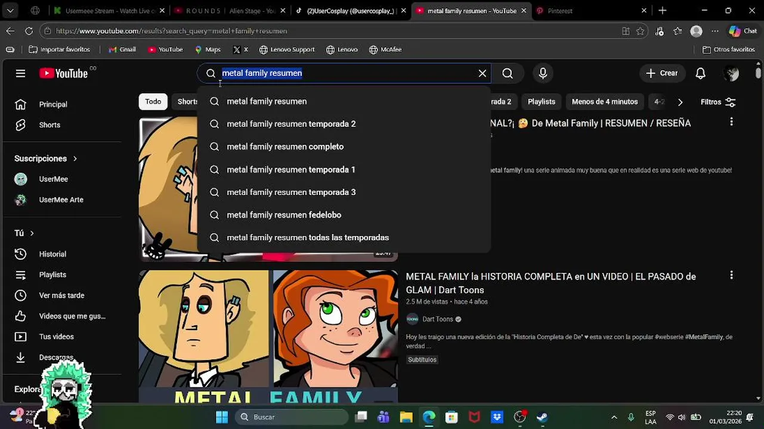Open the UserMee Arte channel subscription

click(62, 200)
